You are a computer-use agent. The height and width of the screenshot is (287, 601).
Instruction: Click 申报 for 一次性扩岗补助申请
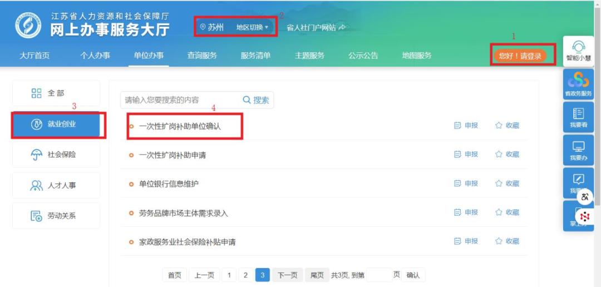click(466, 155)
